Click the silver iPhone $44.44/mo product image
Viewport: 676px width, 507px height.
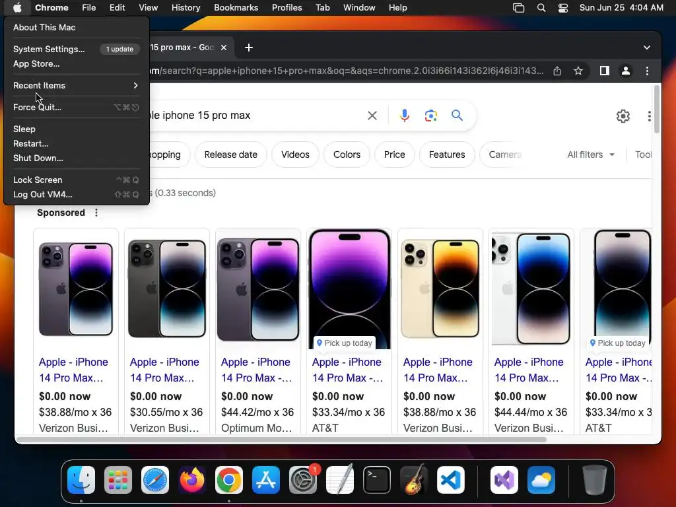531,288
